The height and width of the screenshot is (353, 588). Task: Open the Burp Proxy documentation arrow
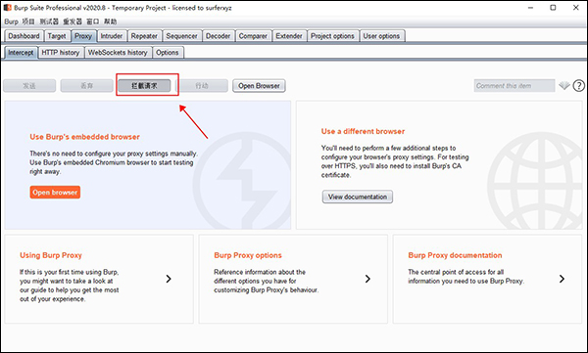[562, 279]
